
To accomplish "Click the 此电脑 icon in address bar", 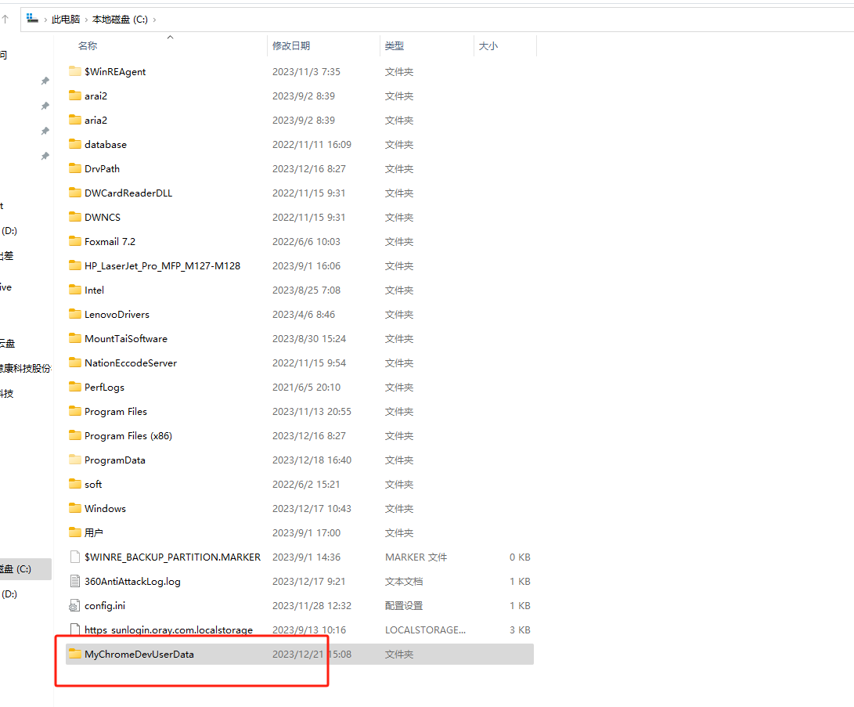I will pos(32,18).
